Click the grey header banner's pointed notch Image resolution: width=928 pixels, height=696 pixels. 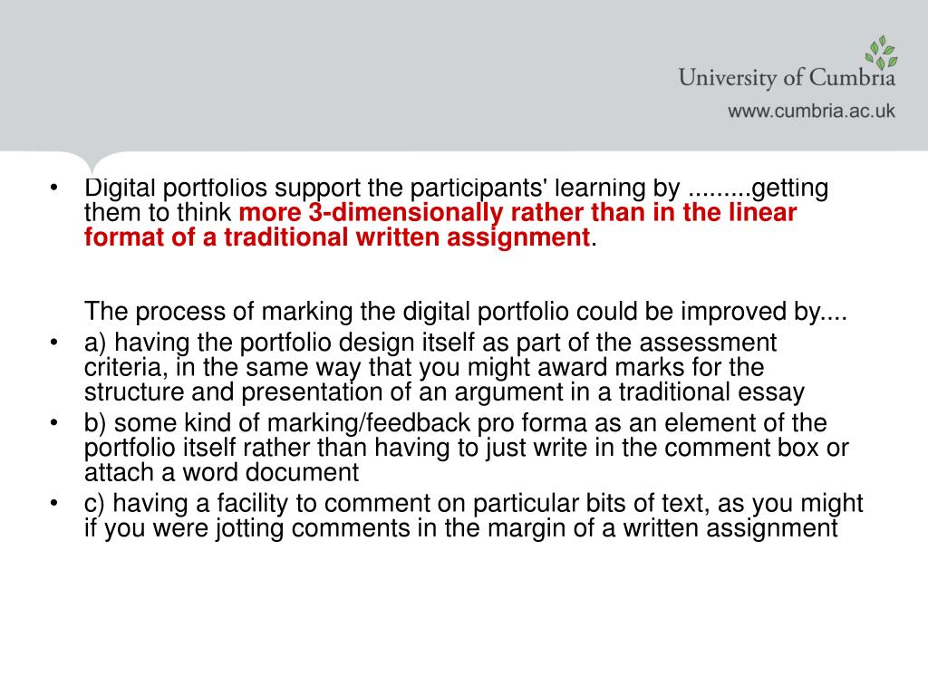coord(92,163)
